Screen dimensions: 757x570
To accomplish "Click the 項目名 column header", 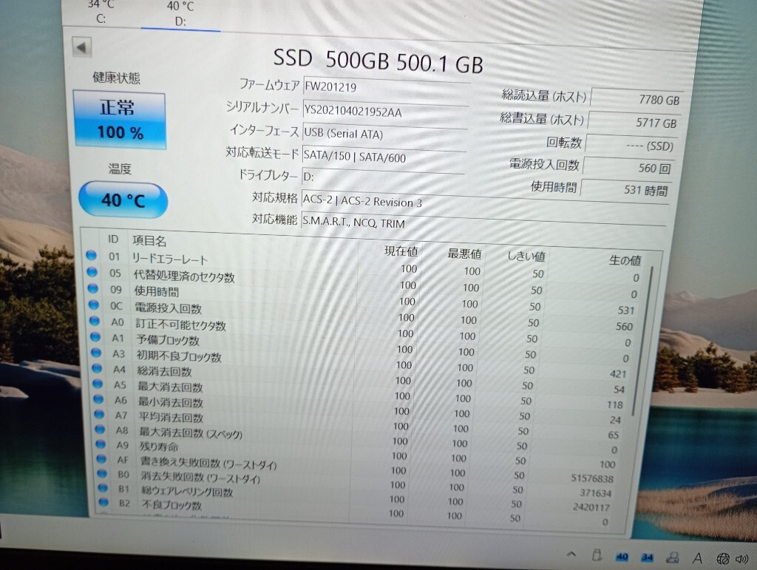I will [x=149, y=241].
